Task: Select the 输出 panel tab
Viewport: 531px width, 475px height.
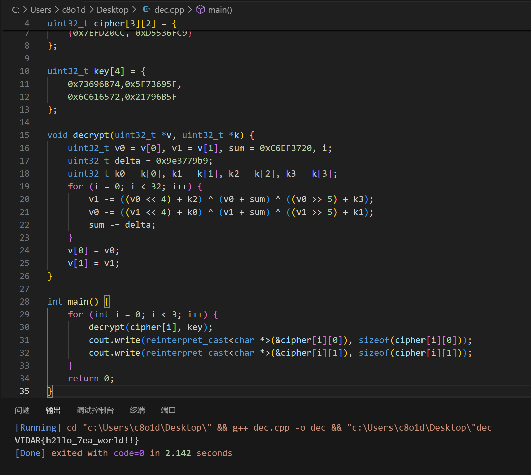Action: (x=53, y=410)
